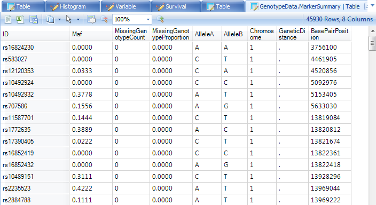
Task: Click the Maf value 0.3111
Action: click(91, 177)
